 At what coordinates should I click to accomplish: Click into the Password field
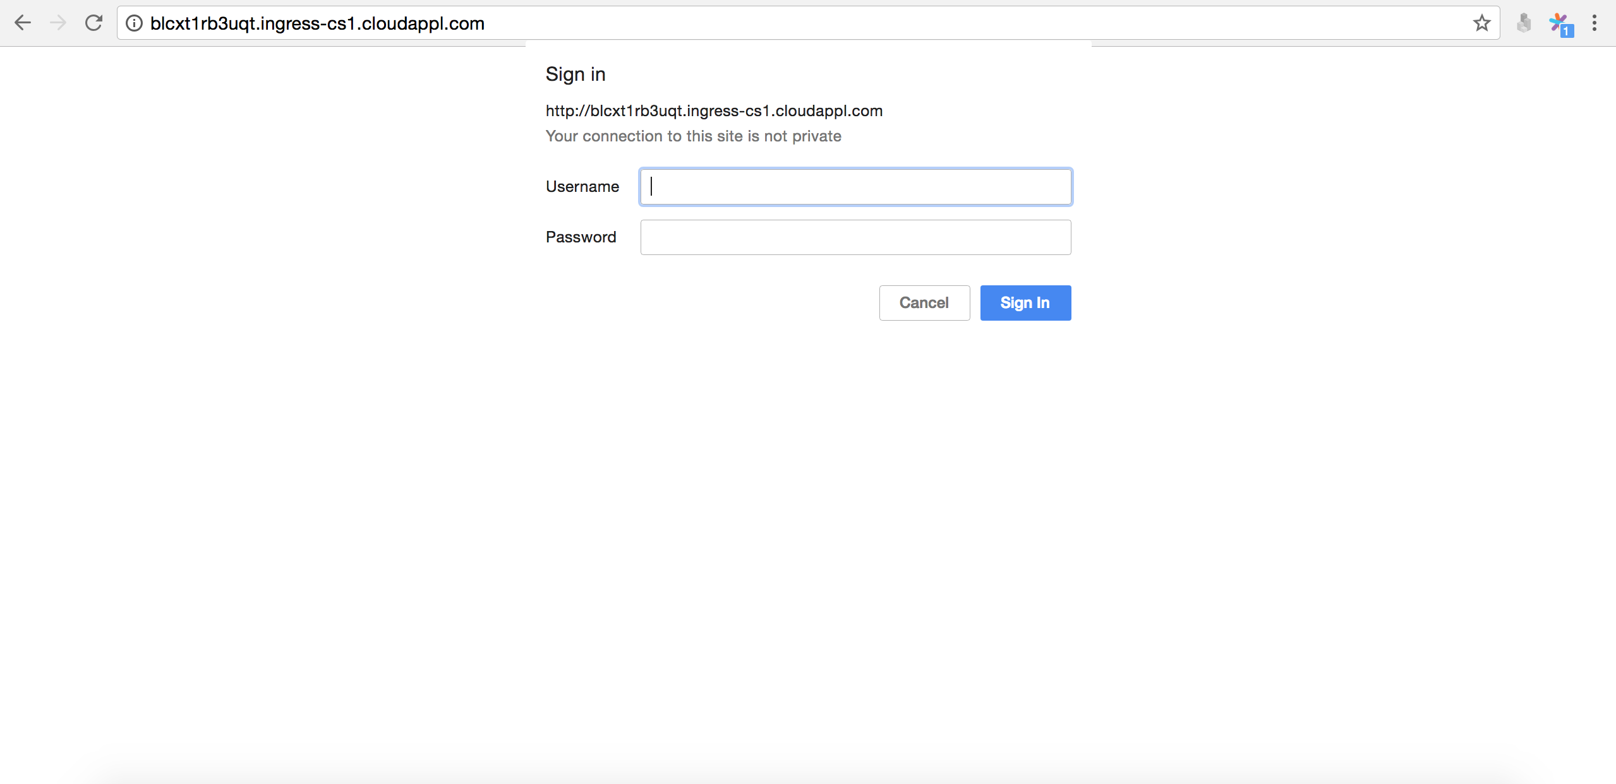[855, 237]
